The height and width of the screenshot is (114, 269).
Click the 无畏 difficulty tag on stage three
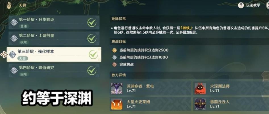click(x=23, y=58)
